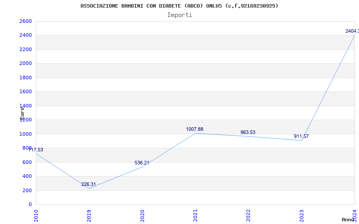Select the 717.53 data point label

[36, 150]
